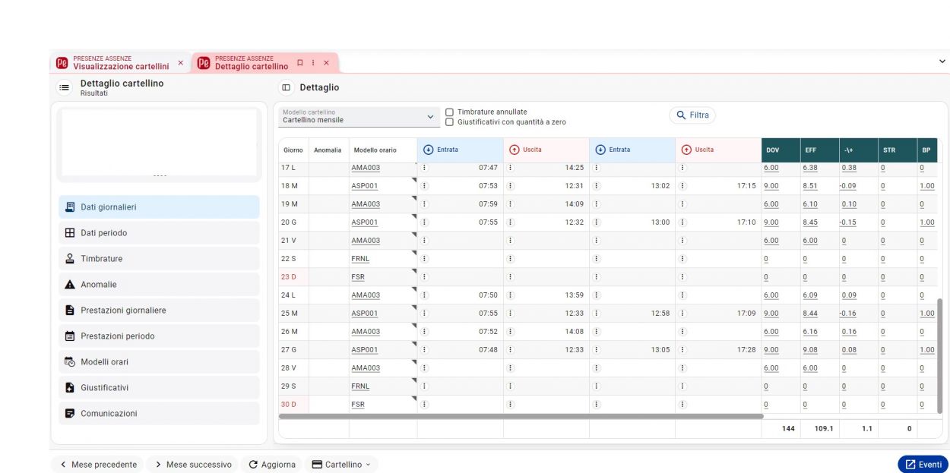
Task: Go to Mese successivo
Action: pyautogui.click(x=193, y=465)
